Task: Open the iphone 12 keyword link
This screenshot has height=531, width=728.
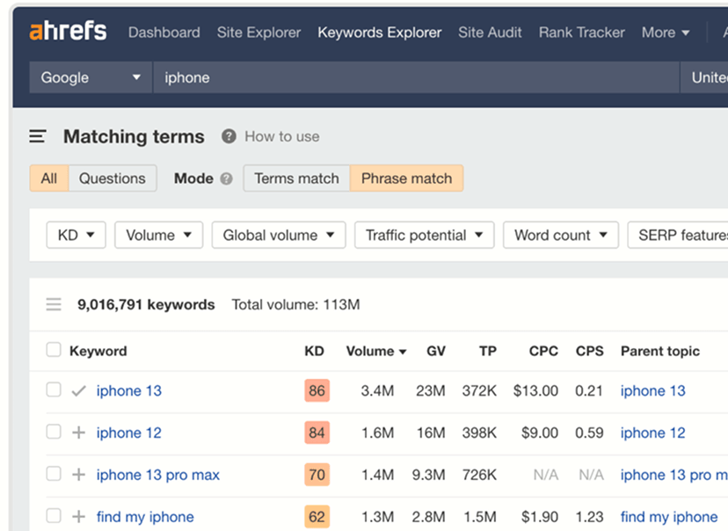Action: (129, 433)
